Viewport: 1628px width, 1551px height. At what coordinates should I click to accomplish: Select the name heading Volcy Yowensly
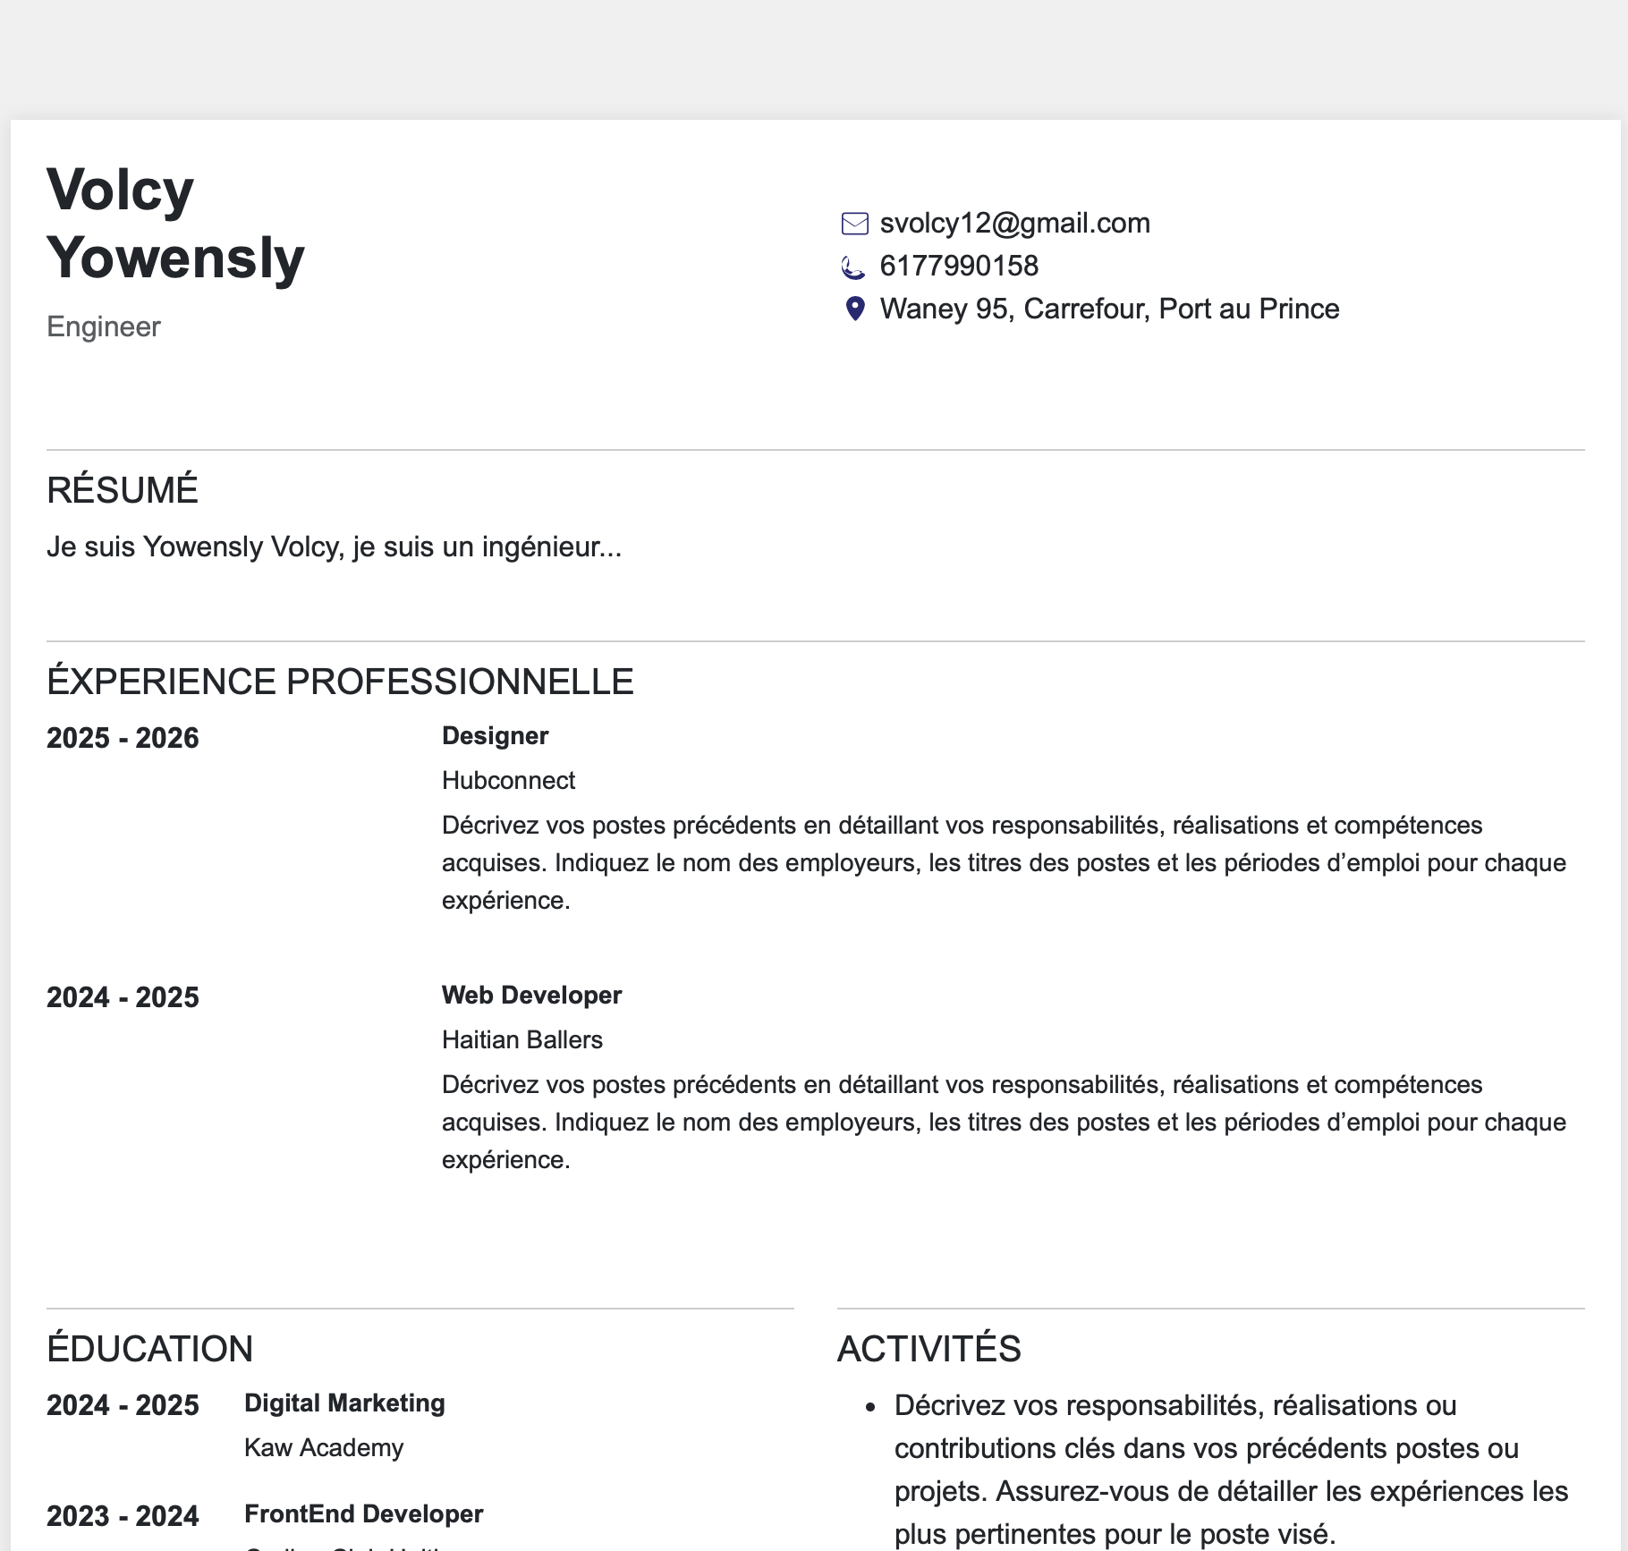[x=175, y=224]
